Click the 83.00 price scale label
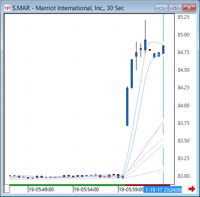The width and height of the screenshot is (200, 197). click(184, 176)
